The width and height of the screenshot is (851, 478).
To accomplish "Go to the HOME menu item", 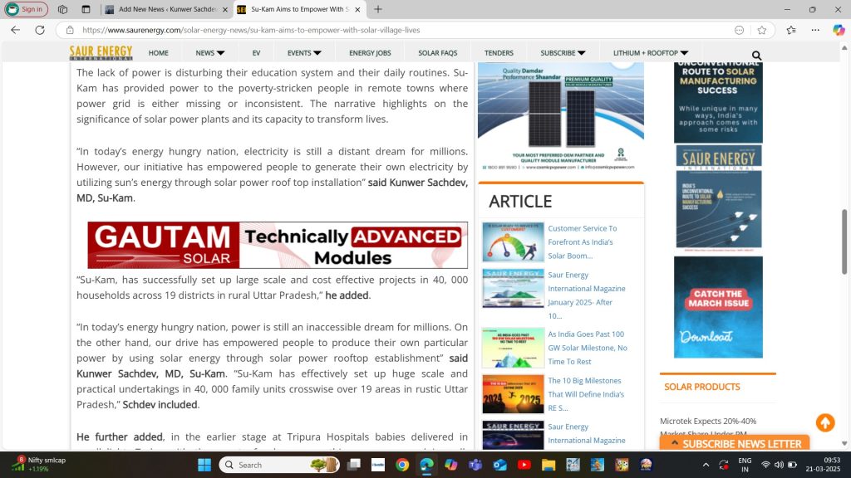I will coord(159,52).
